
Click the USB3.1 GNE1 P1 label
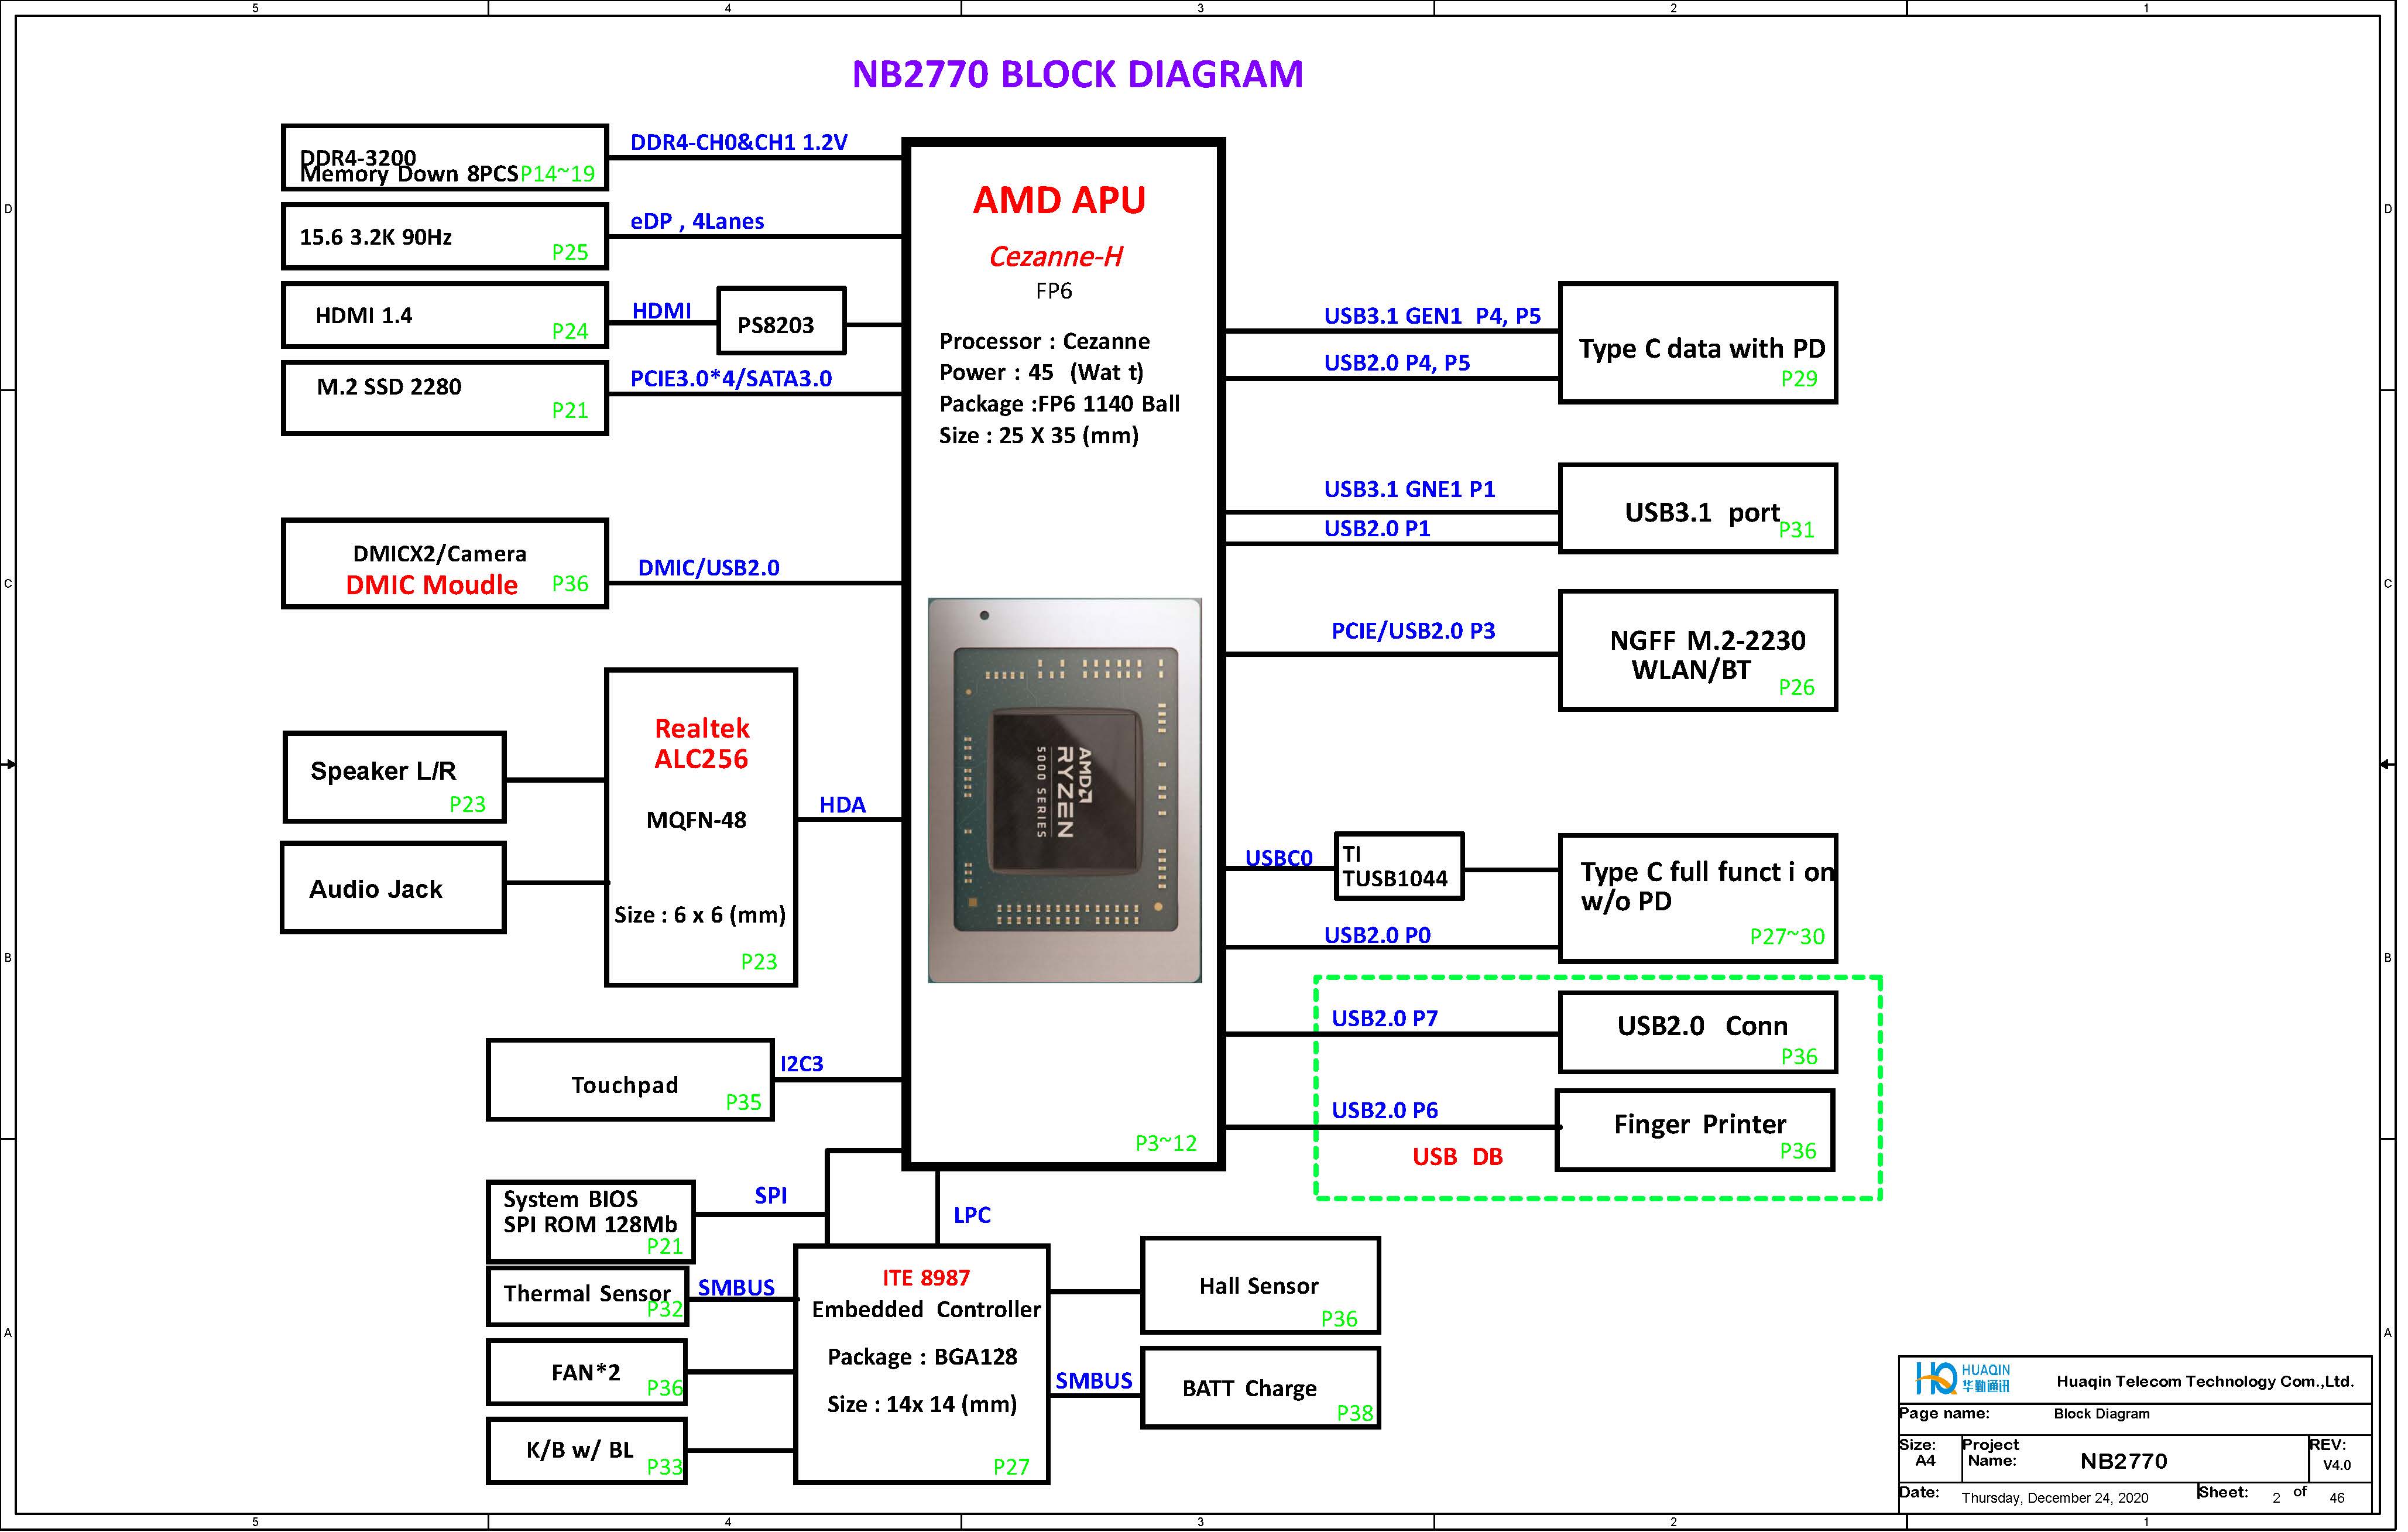coord(1409,489)
